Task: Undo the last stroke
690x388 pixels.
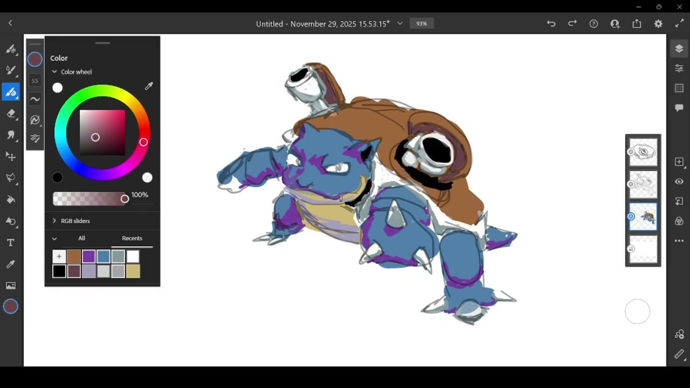Action: coord(551,24)
